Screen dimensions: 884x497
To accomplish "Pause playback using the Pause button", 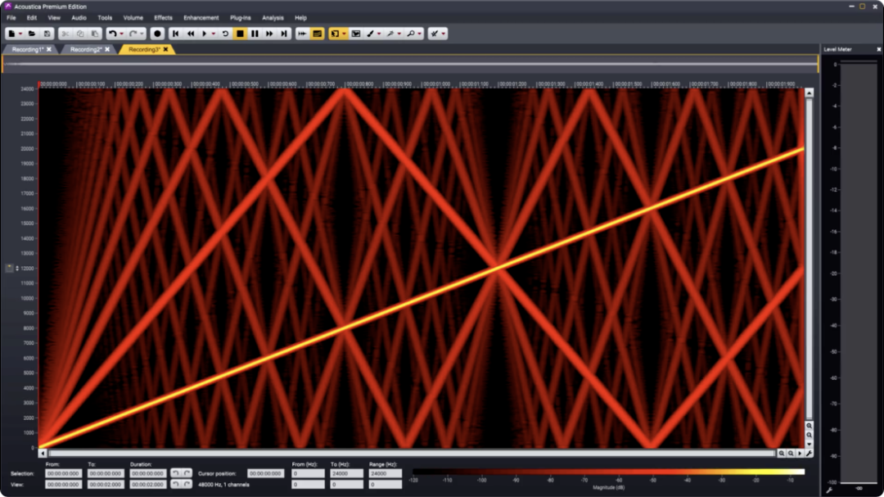I will (255, 34).
